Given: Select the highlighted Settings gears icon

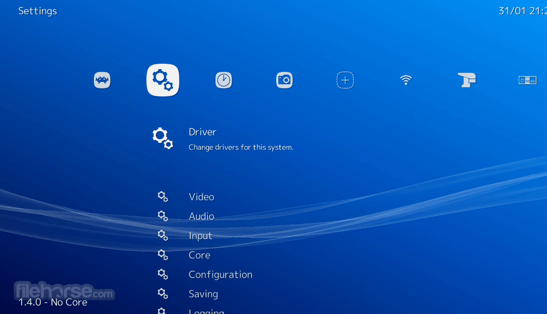Looking at the screenshot, I should coord(163,80).
